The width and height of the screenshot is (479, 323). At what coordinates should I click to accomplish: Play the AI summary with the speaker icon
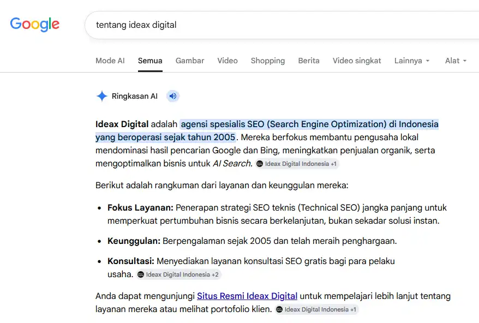pos(173,96)
